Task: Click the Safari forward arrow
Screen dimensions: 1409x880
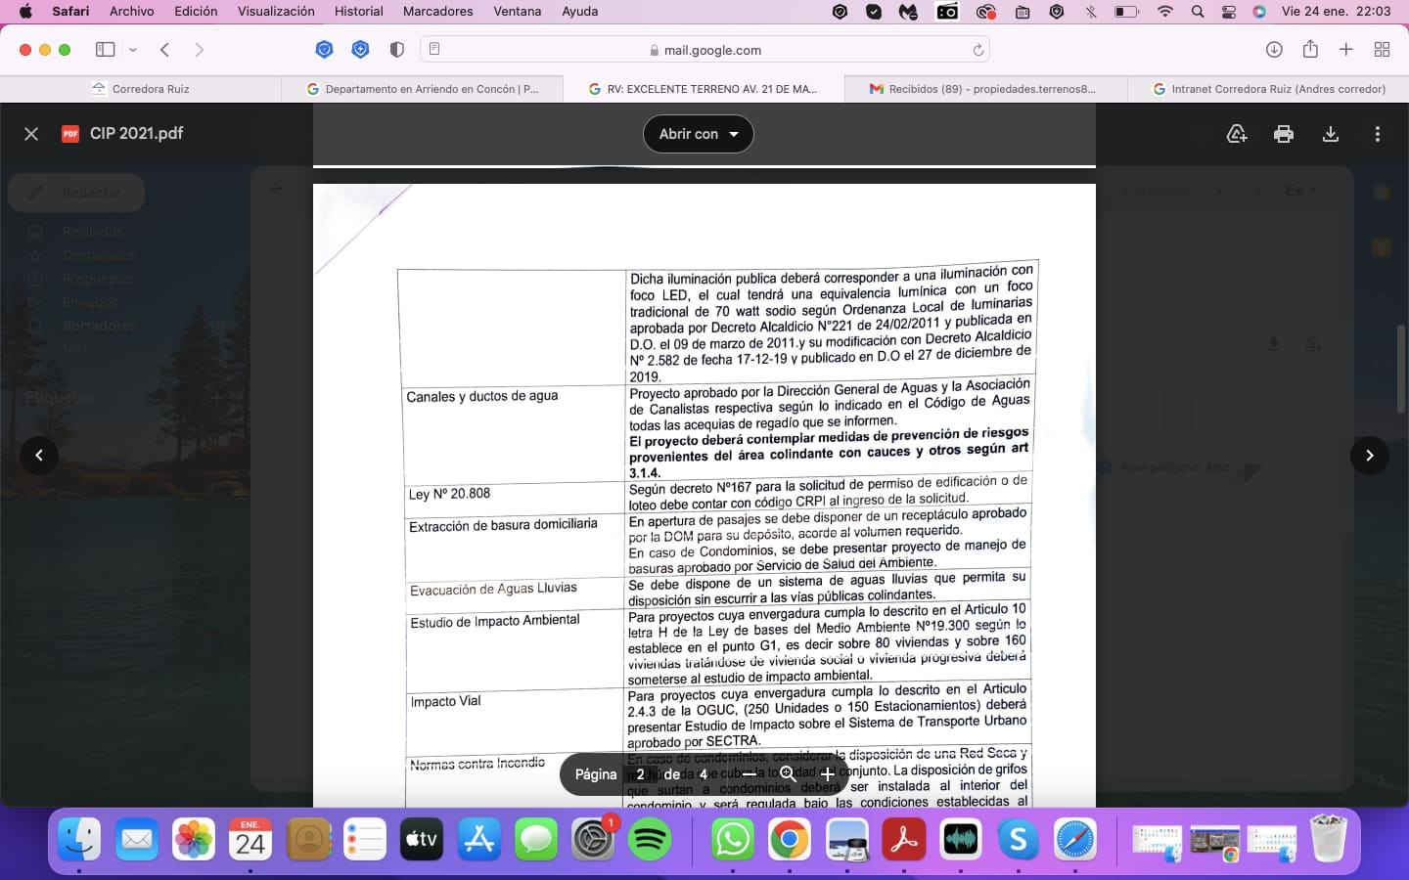Action: 199,50
